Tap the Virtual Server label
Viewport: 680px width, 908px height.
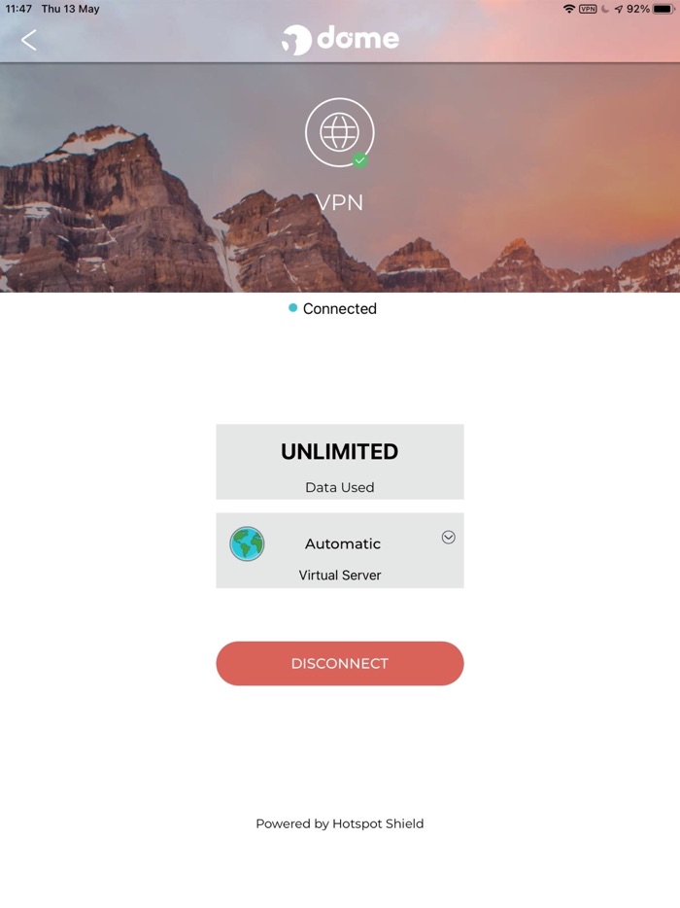click(x=340, y=575)
